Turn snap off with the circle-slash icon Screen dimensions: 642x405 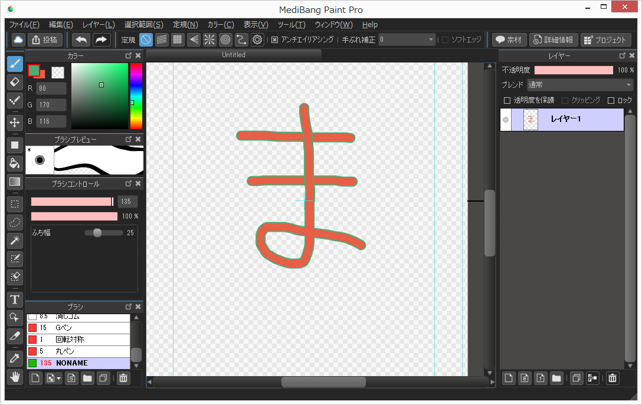click(146, 39)
